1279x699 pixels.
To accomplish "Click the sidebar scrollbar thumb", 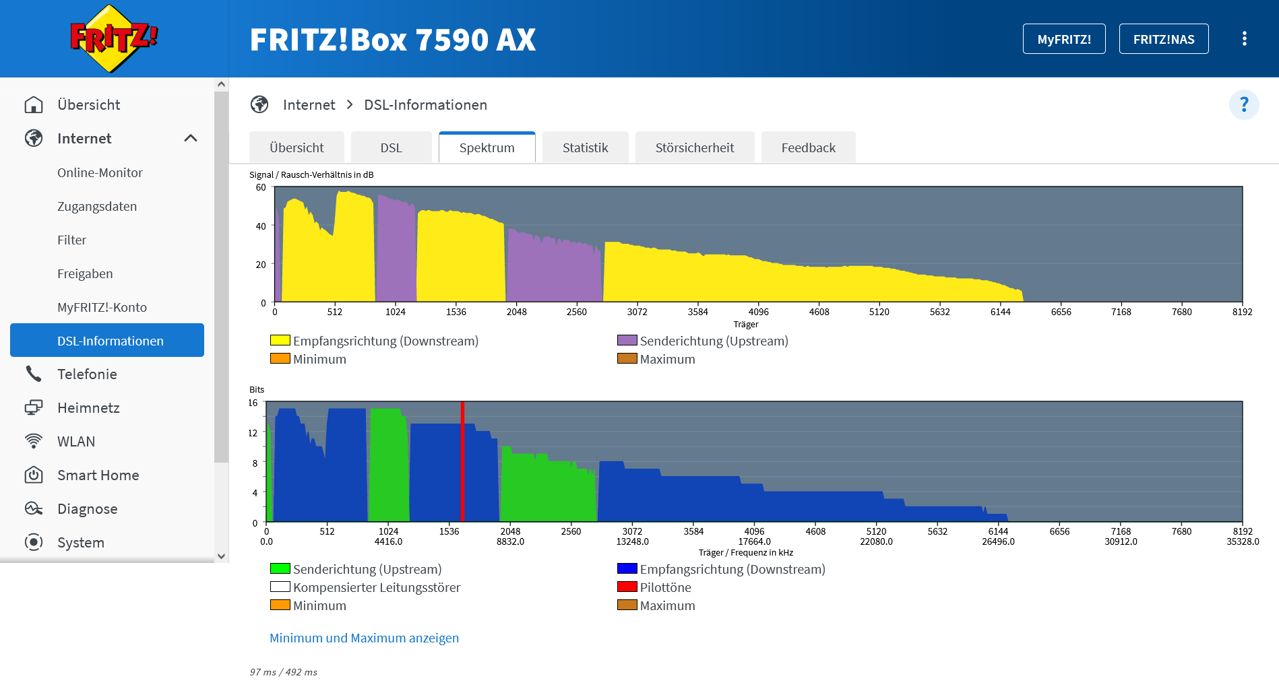I will click(221, 277).
